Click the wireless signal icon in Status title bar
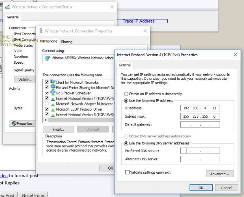Screen dimensions: 244x197 [x=8, y=7]
